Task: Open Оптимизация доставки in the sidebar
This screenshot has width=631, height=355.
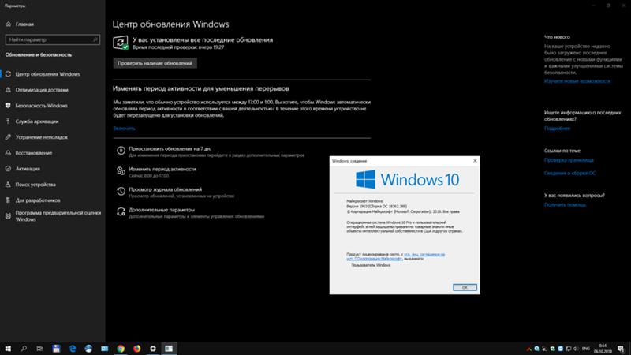Action: click(x=42, y=90)
